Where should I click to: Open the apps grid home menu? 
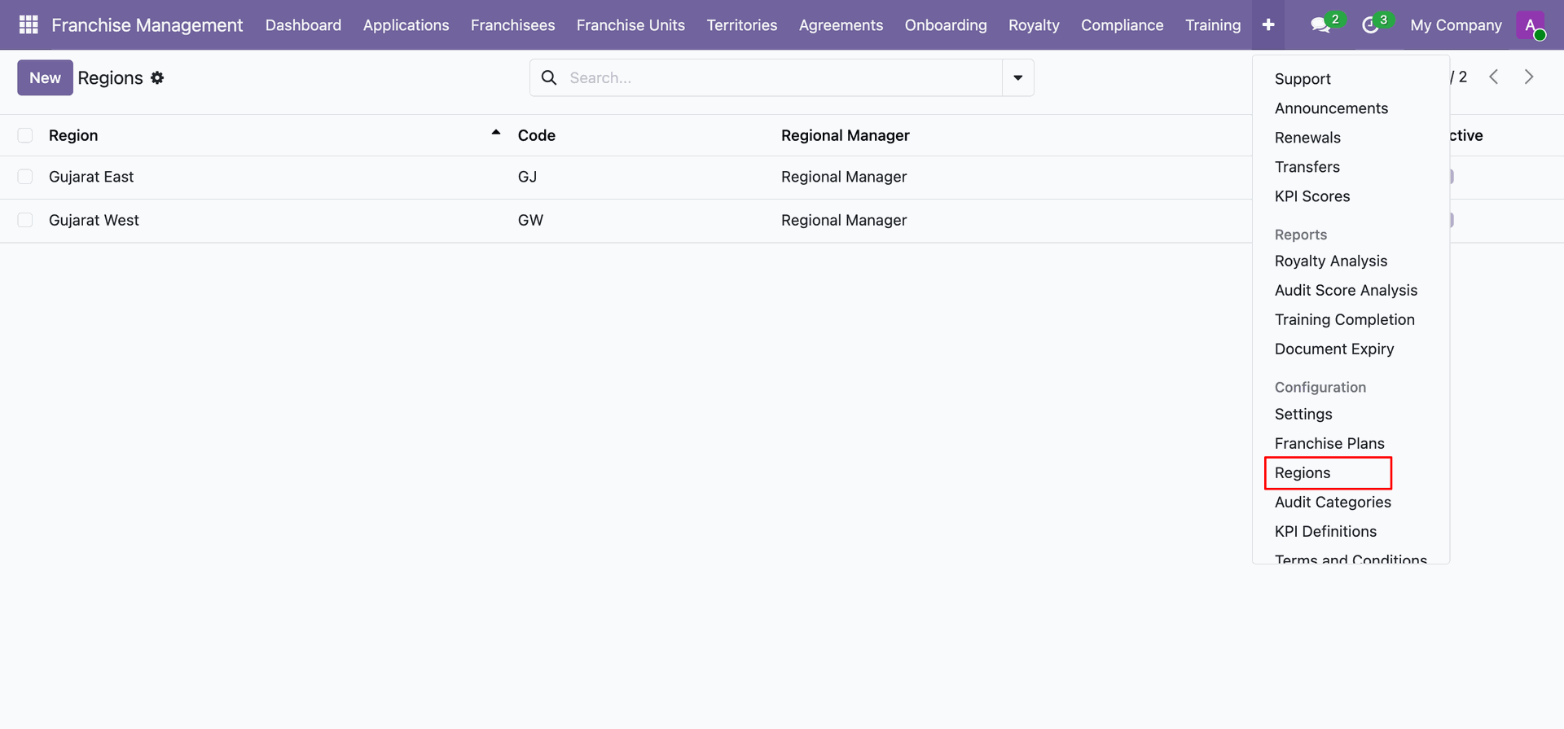29,25
